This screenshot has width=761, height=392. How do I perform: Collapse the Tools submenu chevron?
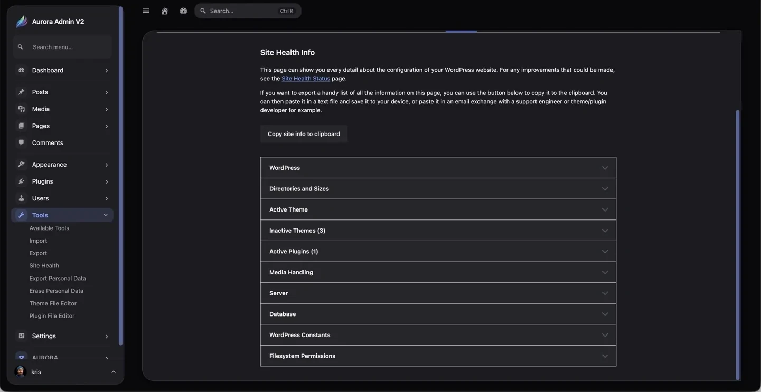point(106,215)
